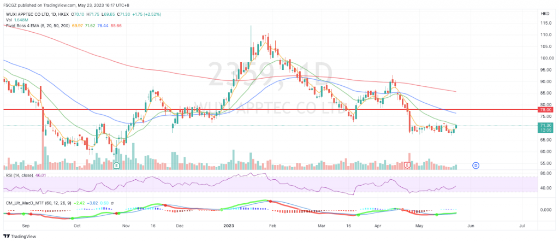The image size is (559, 242).
Task: Click the MACD 0.000 axis label
Action: point(545,210)
